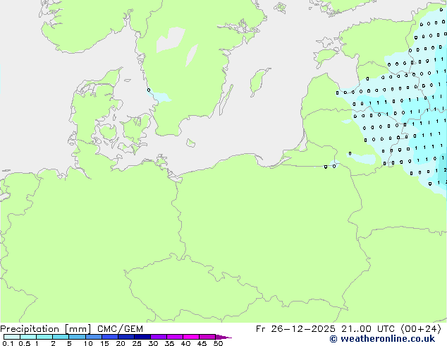
Task: Click the date 'Fr 26-12-2025' text
Action: [x=295, y=329]
